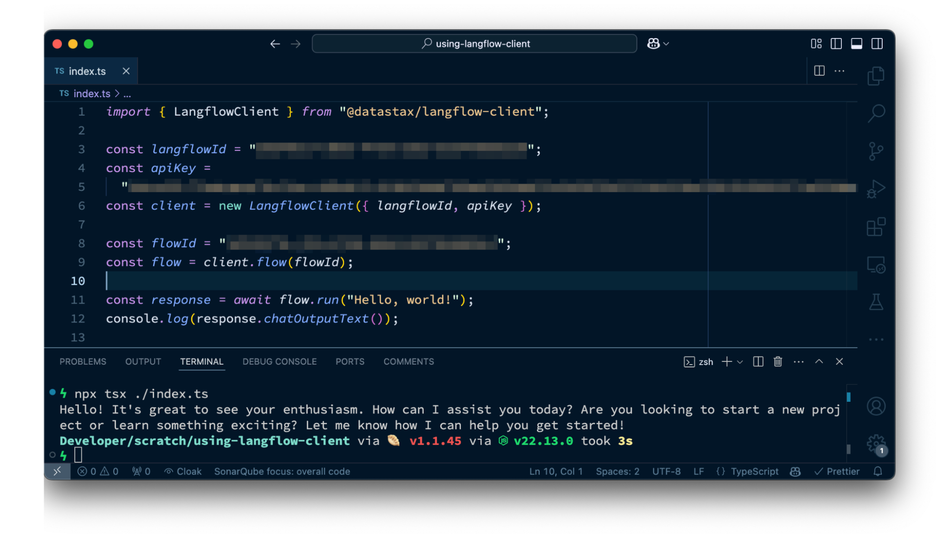Split the editor to the right
939x538 pixels.
(x=819, y=71)
